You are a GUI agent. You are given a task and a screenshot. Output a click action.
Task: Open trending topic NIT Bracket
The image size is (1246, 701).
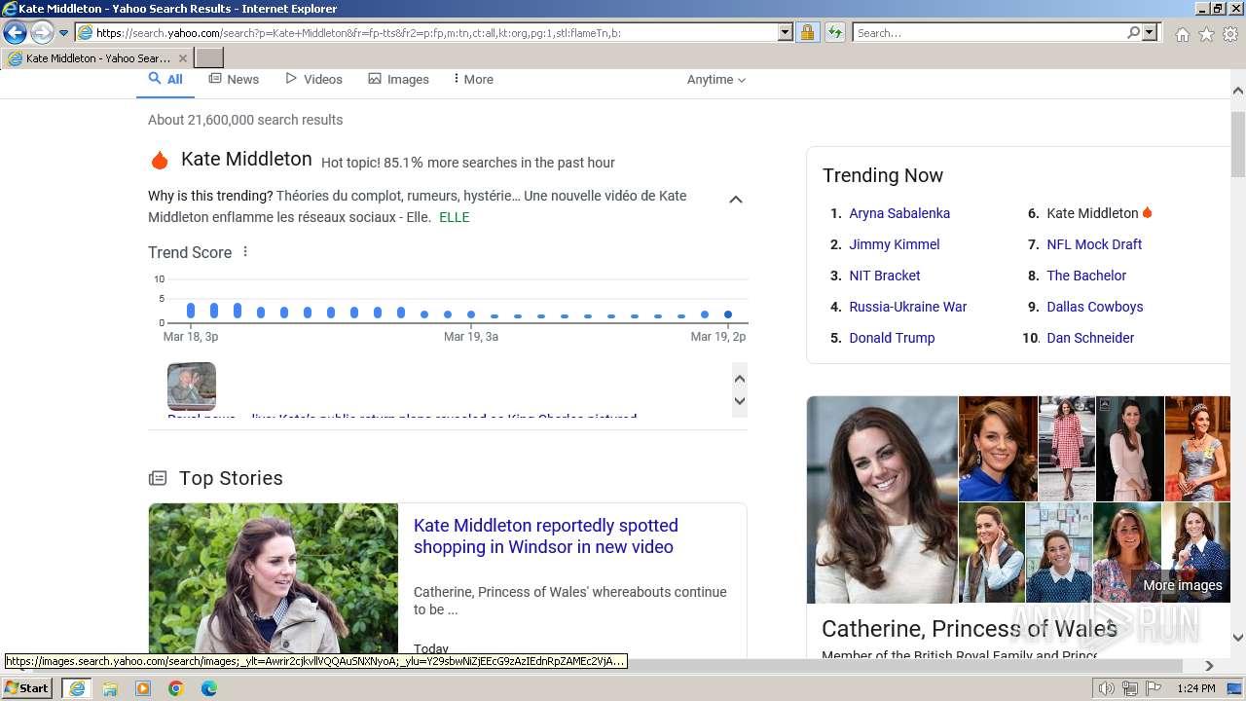coord(885,276)
